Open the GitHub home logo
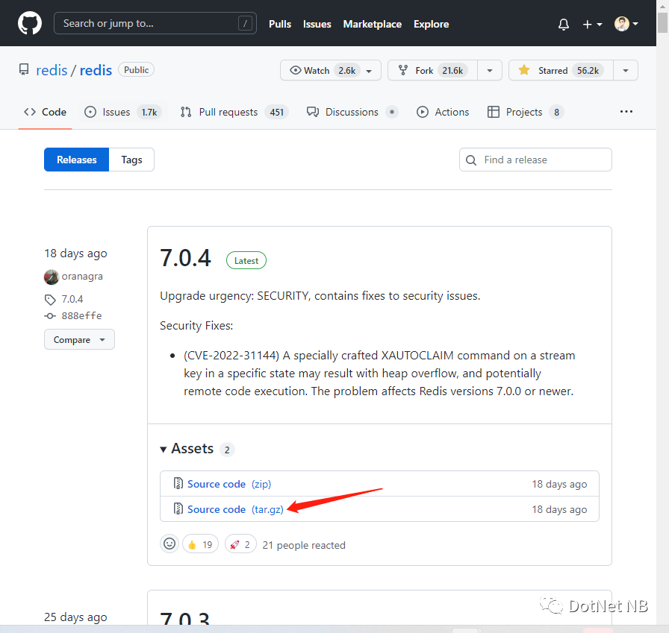 30,23
